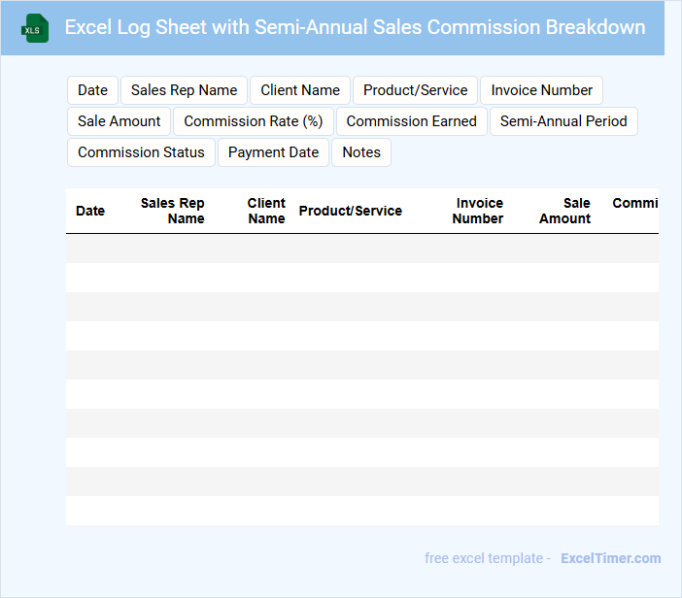Image resolution: width=682 pixels, height=598 pixels.
Task: Click the Date column header
Action: [x=90, y=211]
